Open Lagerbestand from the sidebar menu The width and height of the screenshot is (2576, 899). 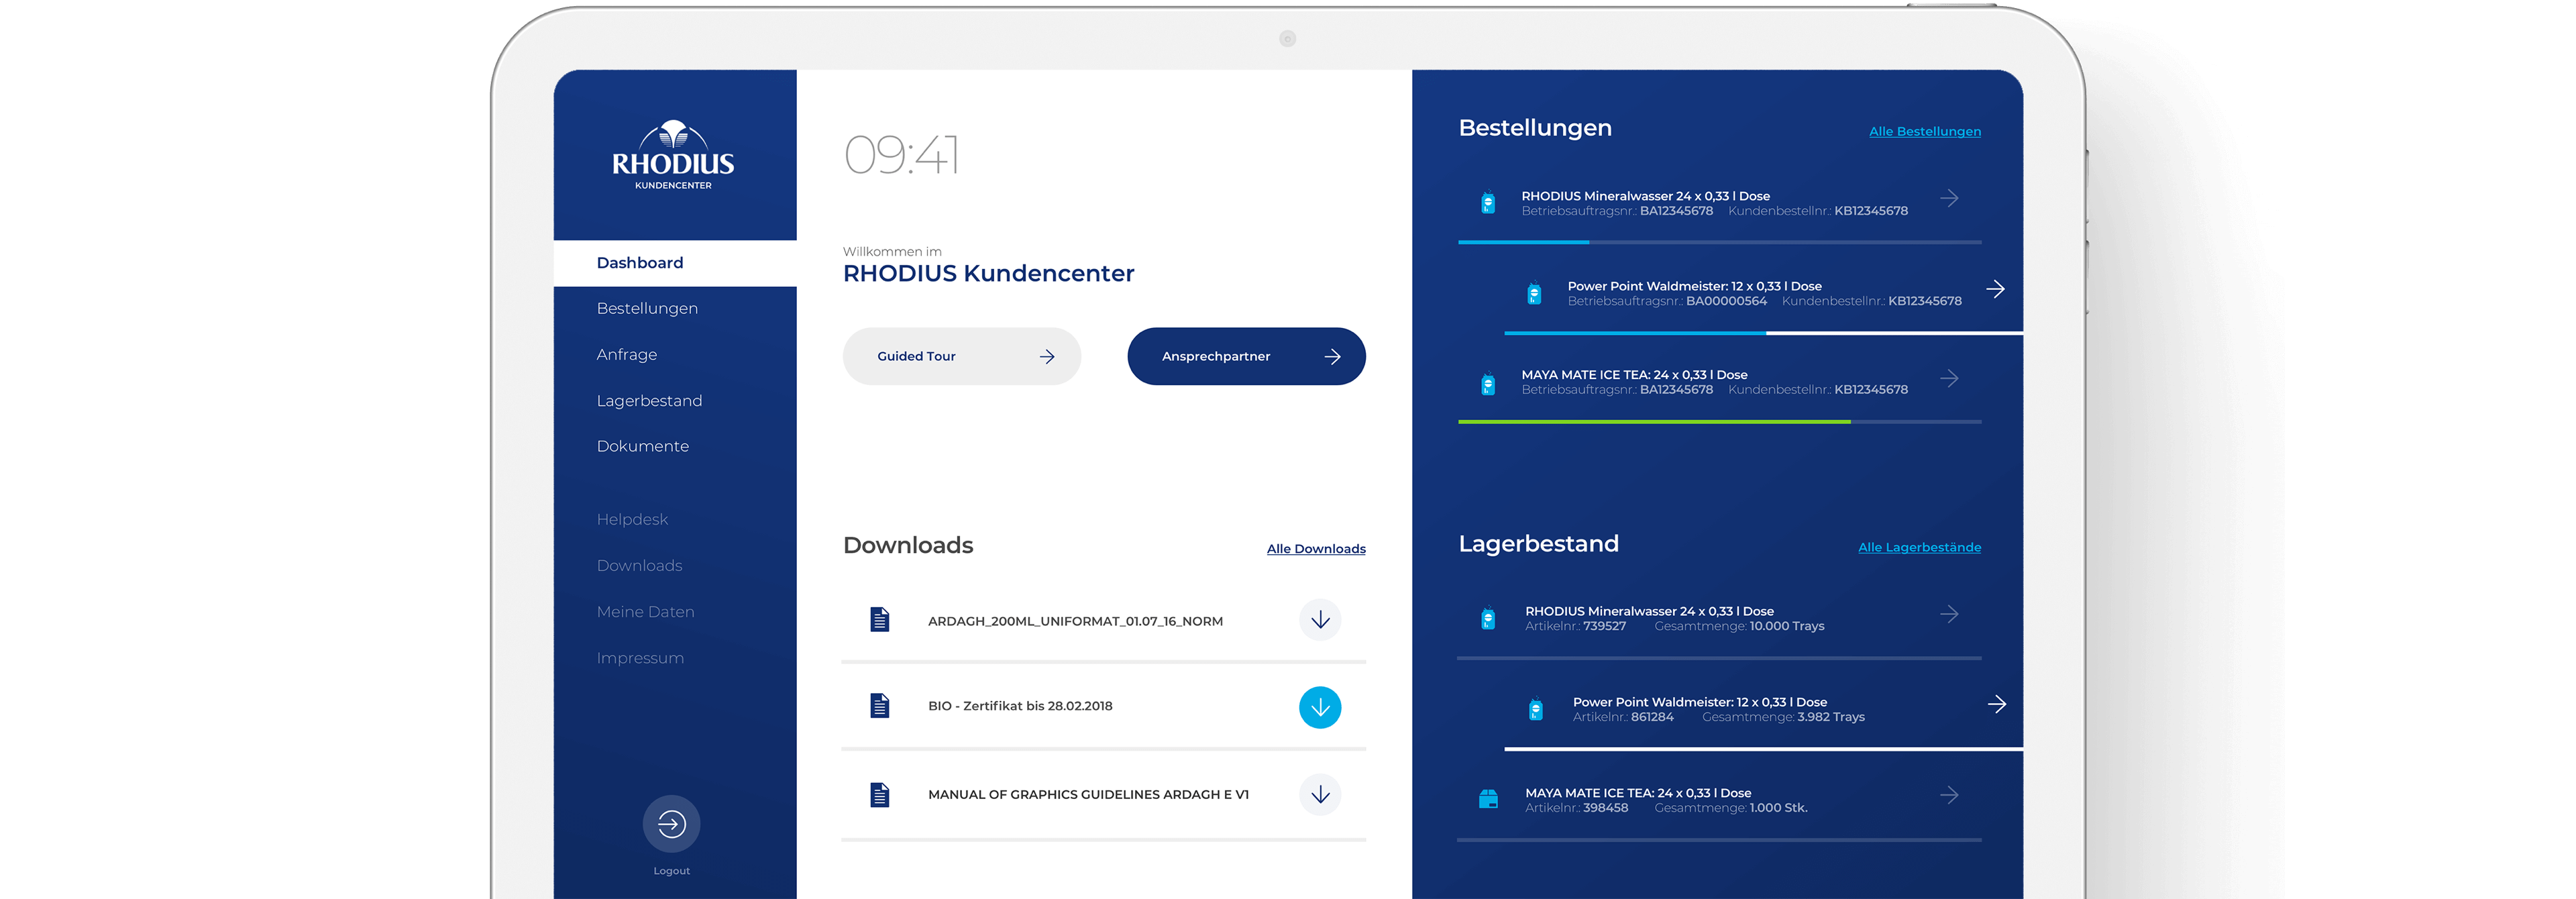[x=649, y=401]
